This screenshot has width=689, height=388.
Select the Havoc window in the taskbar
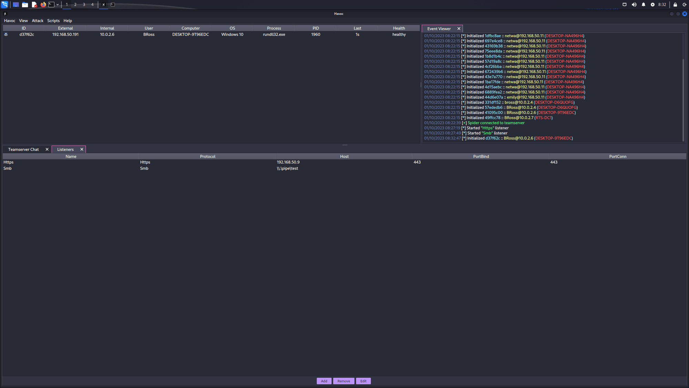[x=103, y=4]
